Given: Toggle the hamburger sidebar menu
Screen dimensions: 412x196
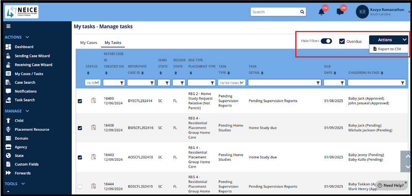Looking at the screenshot, I should click(x=9, y=26).
